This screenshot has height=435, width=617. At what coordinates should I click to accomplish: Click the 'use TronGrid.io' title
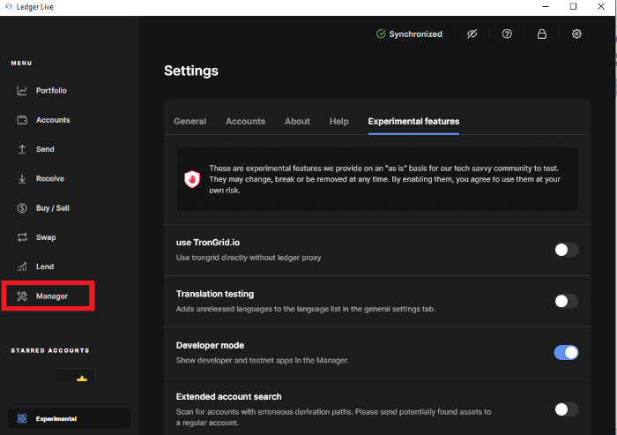coord(208,243)
